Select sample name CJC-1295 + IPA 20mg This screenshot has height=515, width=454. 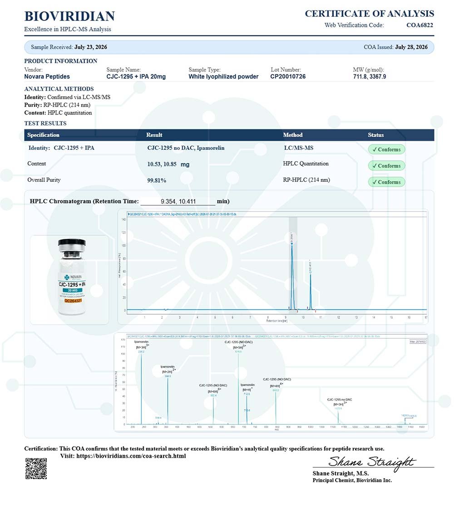[136, 77]
